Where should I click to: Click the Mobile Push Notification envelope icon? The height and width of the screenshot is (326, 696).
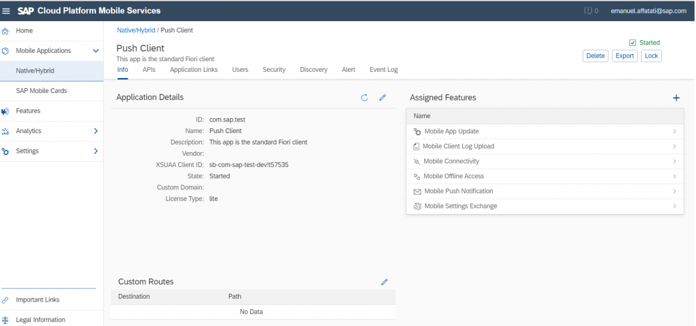point(417,192)
